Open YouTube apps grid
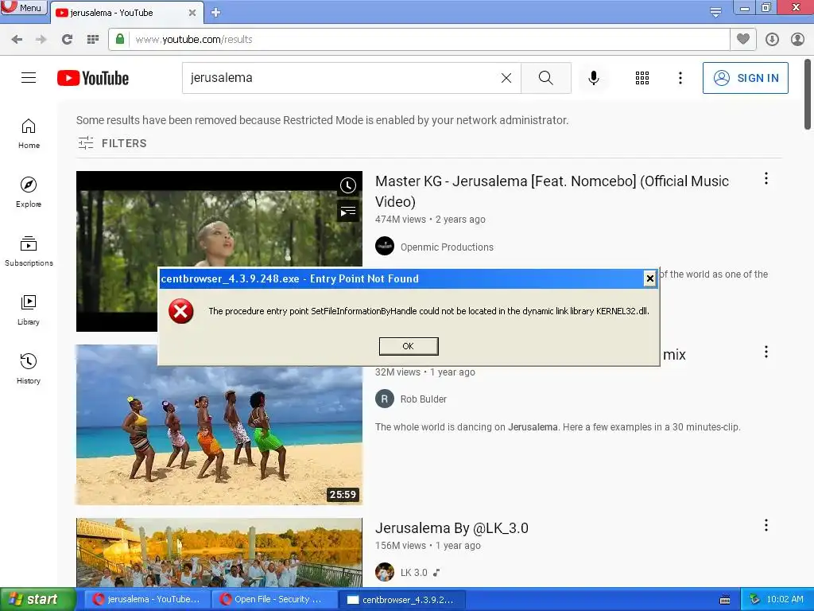This screenshot has height=611, width=814. pyautogui.click(x=642, y=78)
